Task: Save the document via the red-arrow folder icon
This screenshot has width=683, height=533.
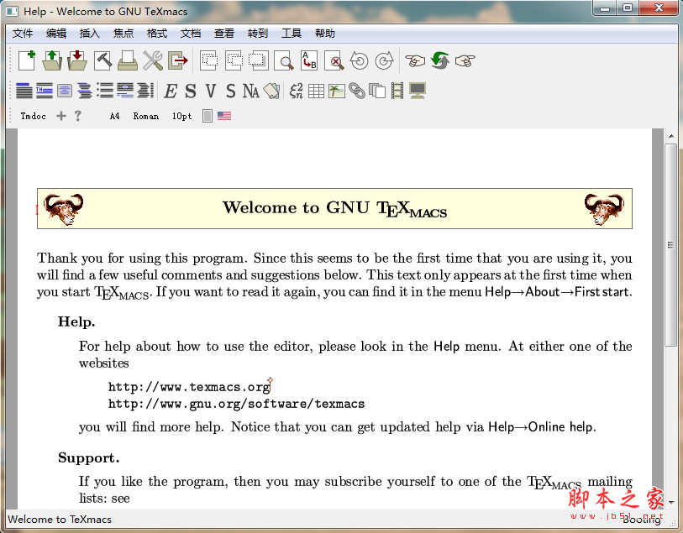Action: 77,60
